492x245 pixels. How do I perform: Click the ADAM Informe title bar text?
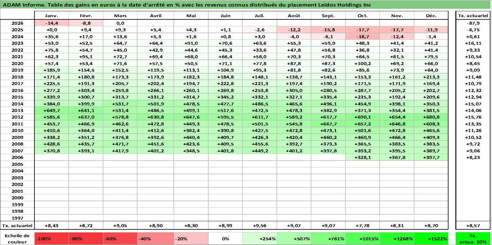tap(187, 5)
